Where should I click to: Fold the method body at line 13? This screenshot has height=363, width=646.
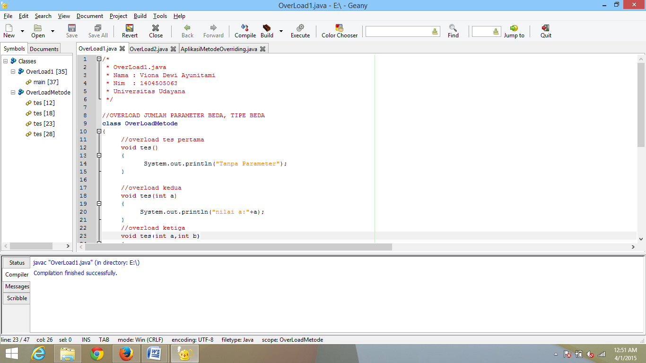tap(99, 156)
